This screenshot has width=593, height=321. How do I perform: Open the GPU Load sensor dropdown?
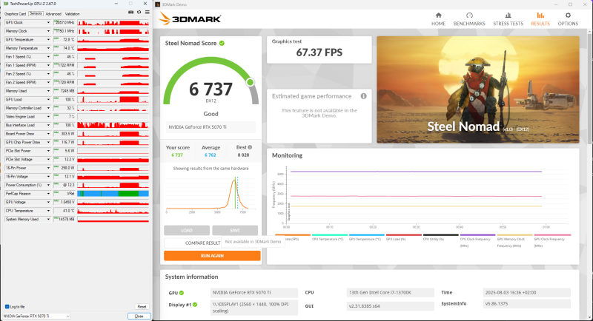tap(48, 100)
